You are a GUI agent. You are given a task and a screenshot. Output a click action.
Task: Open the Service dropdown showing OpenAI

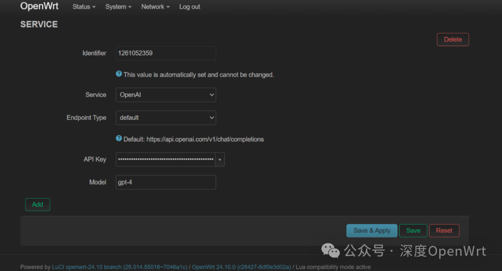(166, 95)
